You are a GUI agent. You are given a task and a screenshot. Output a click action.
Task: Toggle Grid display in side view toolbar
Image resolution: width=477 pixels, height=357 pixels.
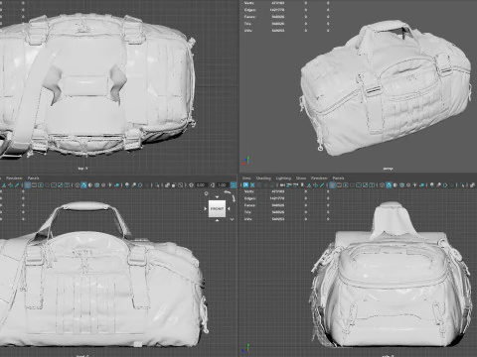332,185
